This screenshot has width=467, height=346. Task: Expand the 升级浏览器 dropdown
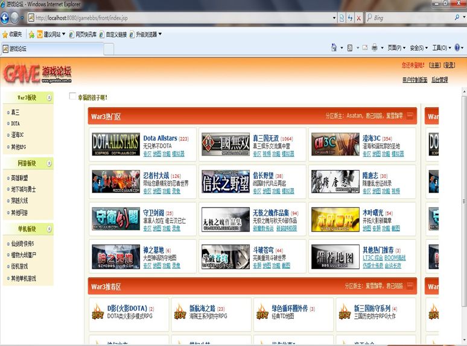(x=160, y=34)
